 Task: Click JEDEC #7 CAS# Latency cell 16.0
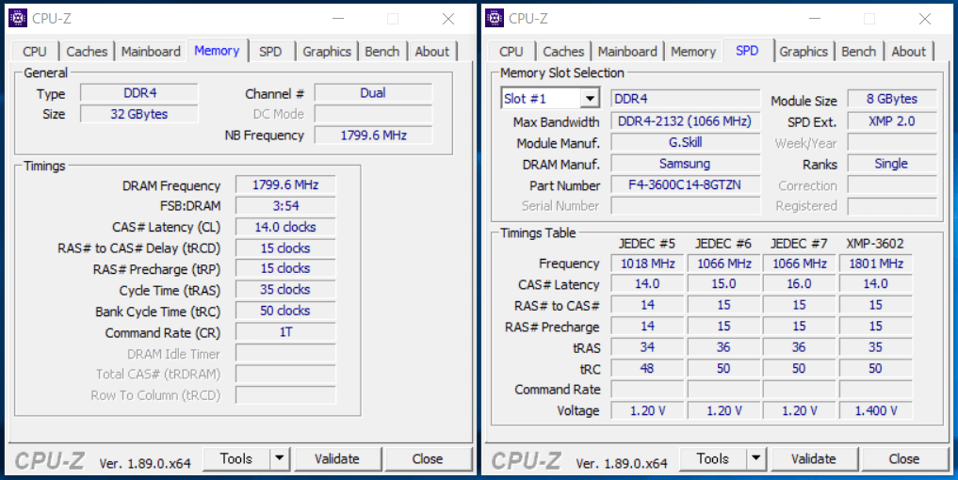point(799,284)
